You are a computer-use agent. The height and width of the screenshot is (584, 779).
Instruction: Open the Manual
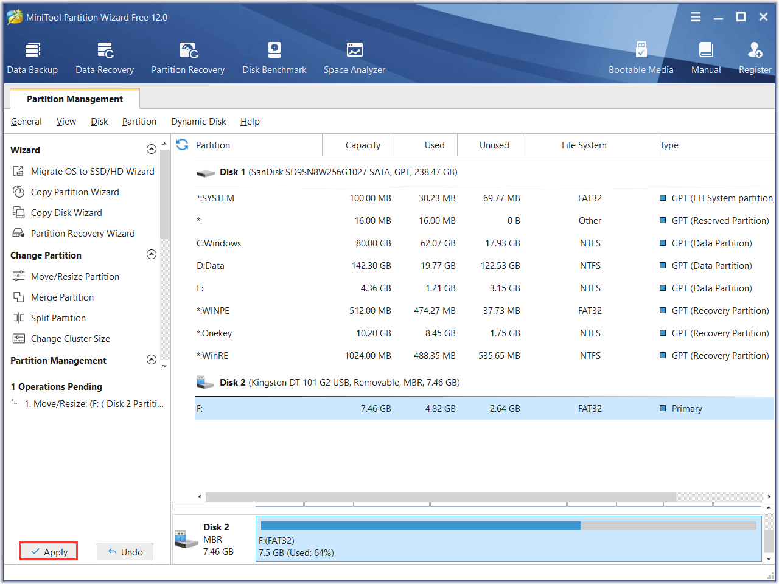[x=706, y=58]
